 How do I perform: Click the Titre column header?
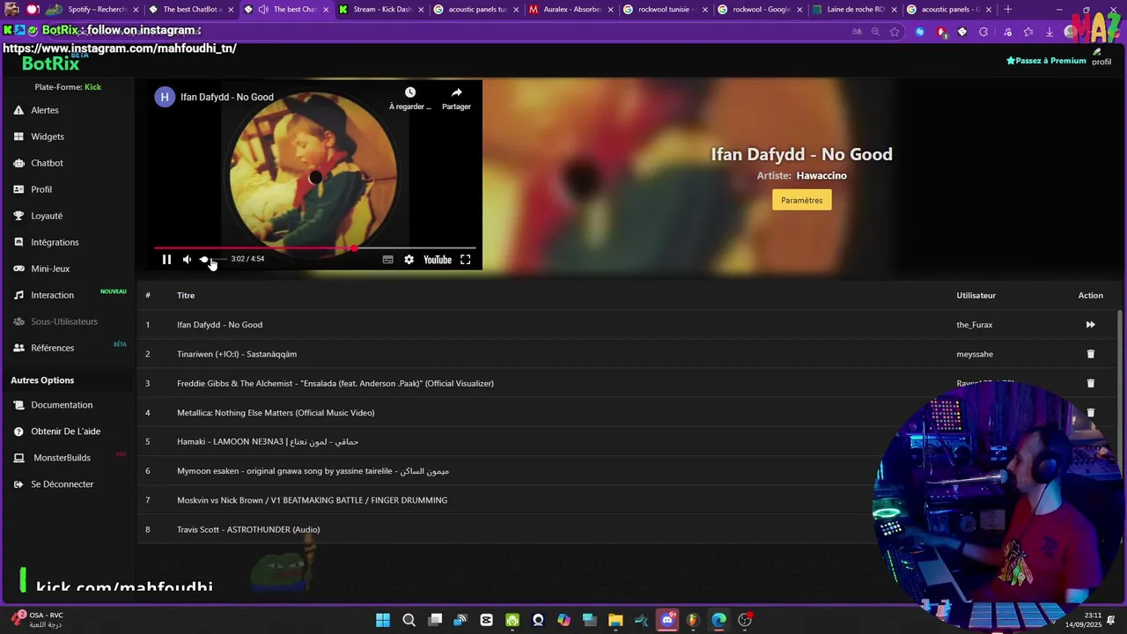point(186,296)
